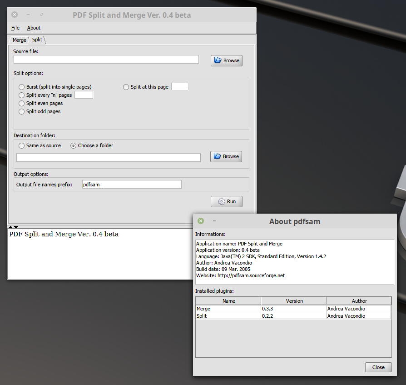Image resolution: width=406 pixels, height=385 pixels.
Task: Click the Split at this page number field
Action: [x=180, y=86]
